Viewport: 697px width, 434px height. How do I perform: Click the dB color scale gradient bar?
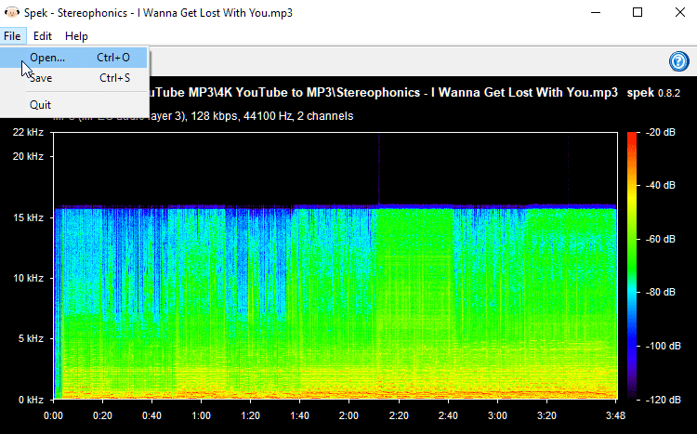(633, 265)
